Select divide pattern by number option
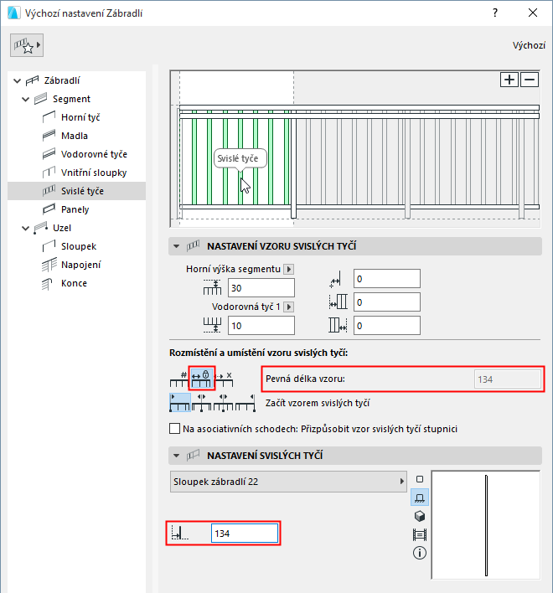This screenshot has height=593, width=553. pyautogui.click(x=179, y=379)
